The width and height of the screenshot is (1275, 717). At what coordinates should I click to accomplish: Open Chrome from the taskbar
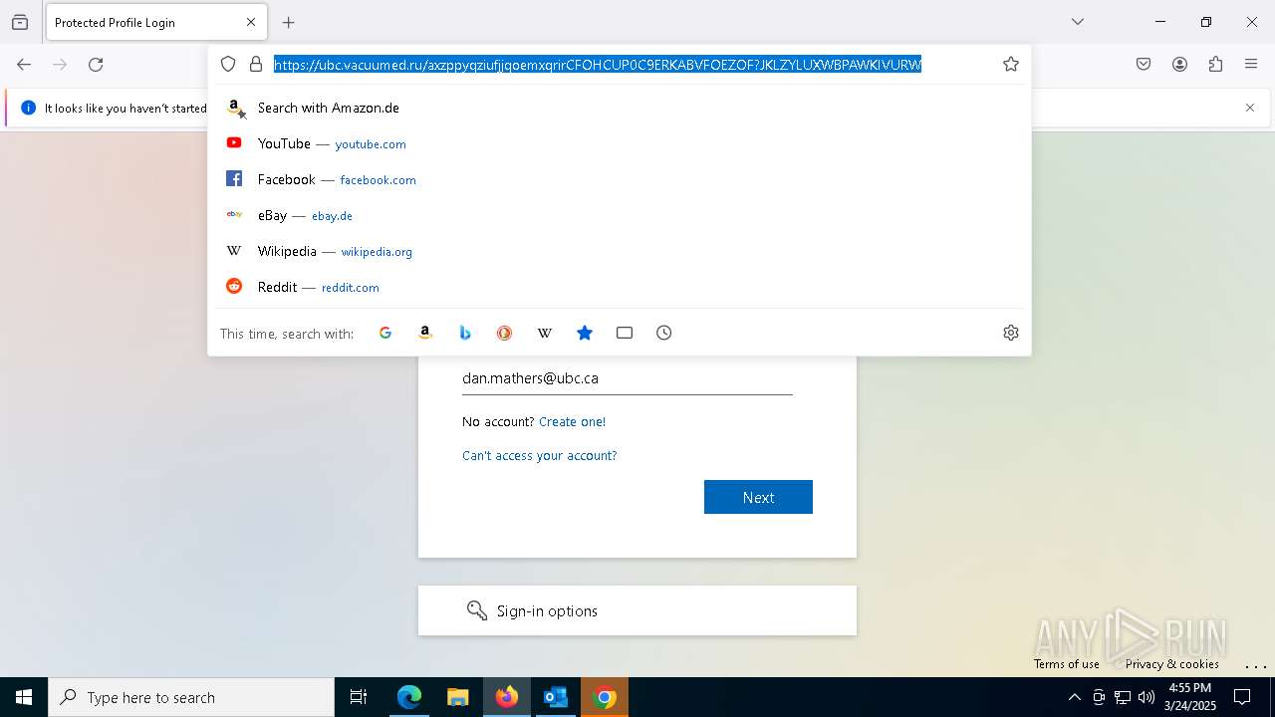(x=605, y=697)
